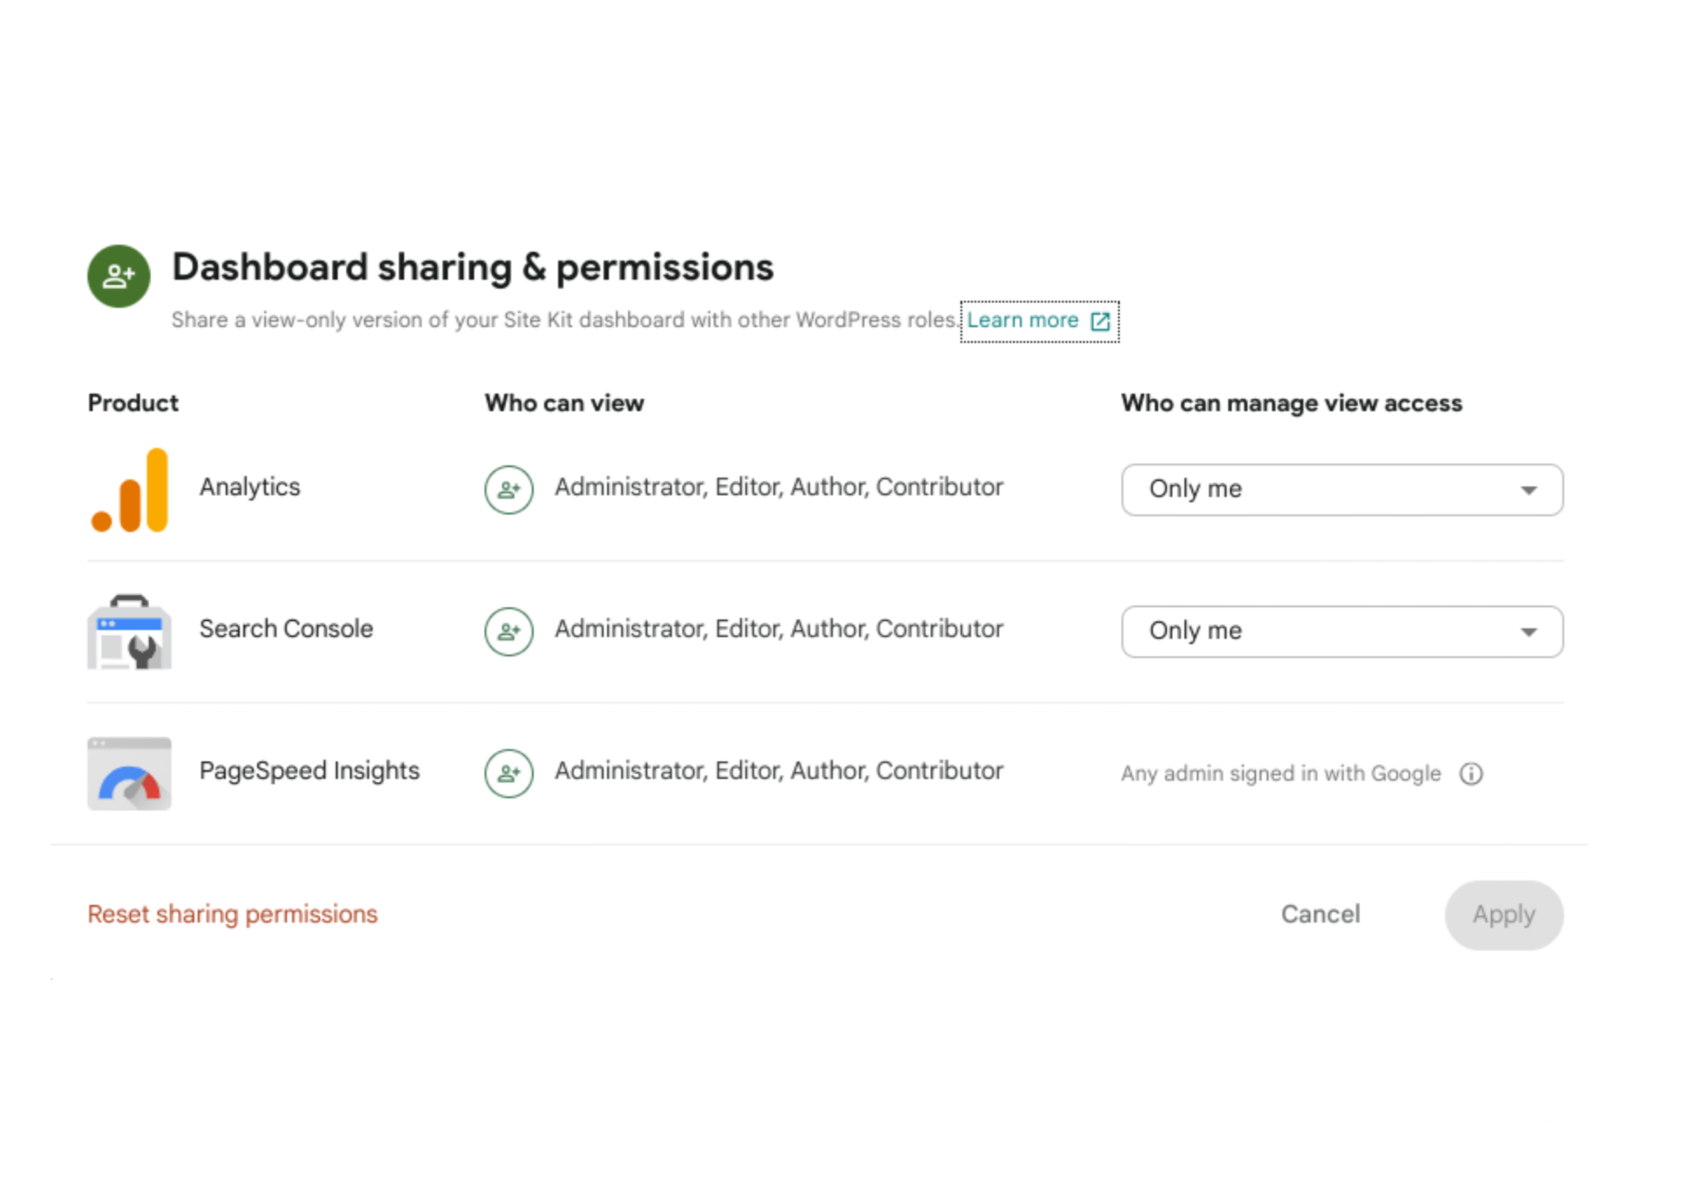Click PageSpeed Insights roles list text
This screenshot has height=1186, width=1687.
[778, 771]
